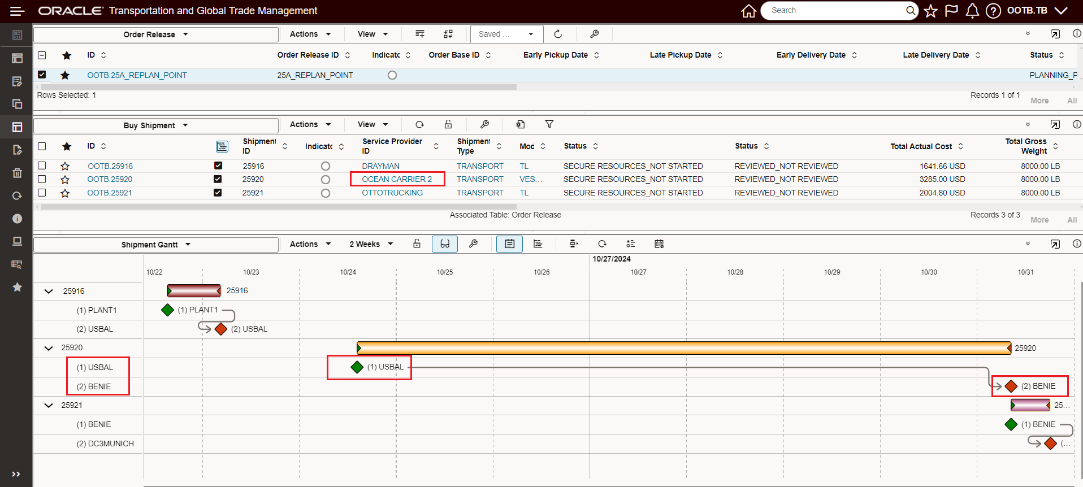Select checkbox for row OOTB.25920
The width and height of the screenshot is (1083, 487).
(x=42, y=179)
